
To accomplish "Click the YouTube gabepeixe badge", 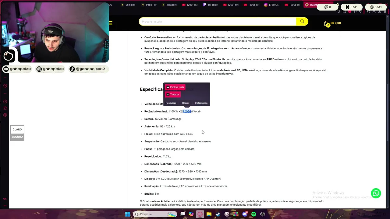I will click(17, 69).
